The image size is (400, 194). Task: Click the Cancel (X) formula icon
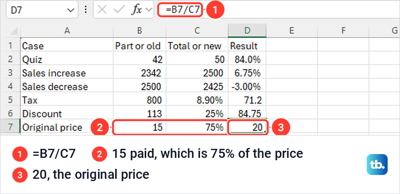pos(102,10)
